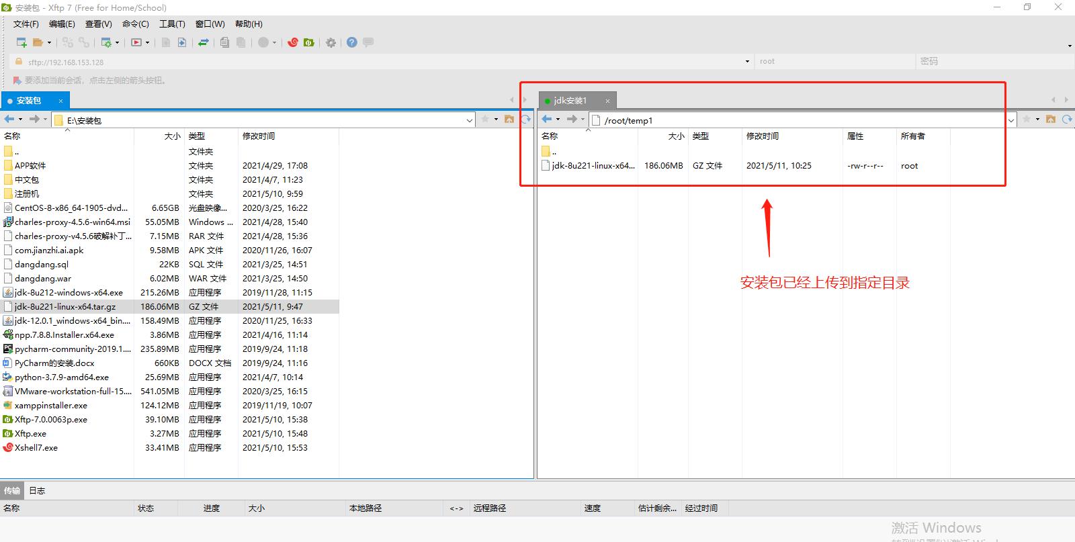Click the blue arrow transfer file icon
This screenshot has width=1075, height=542.
point(181,42)
